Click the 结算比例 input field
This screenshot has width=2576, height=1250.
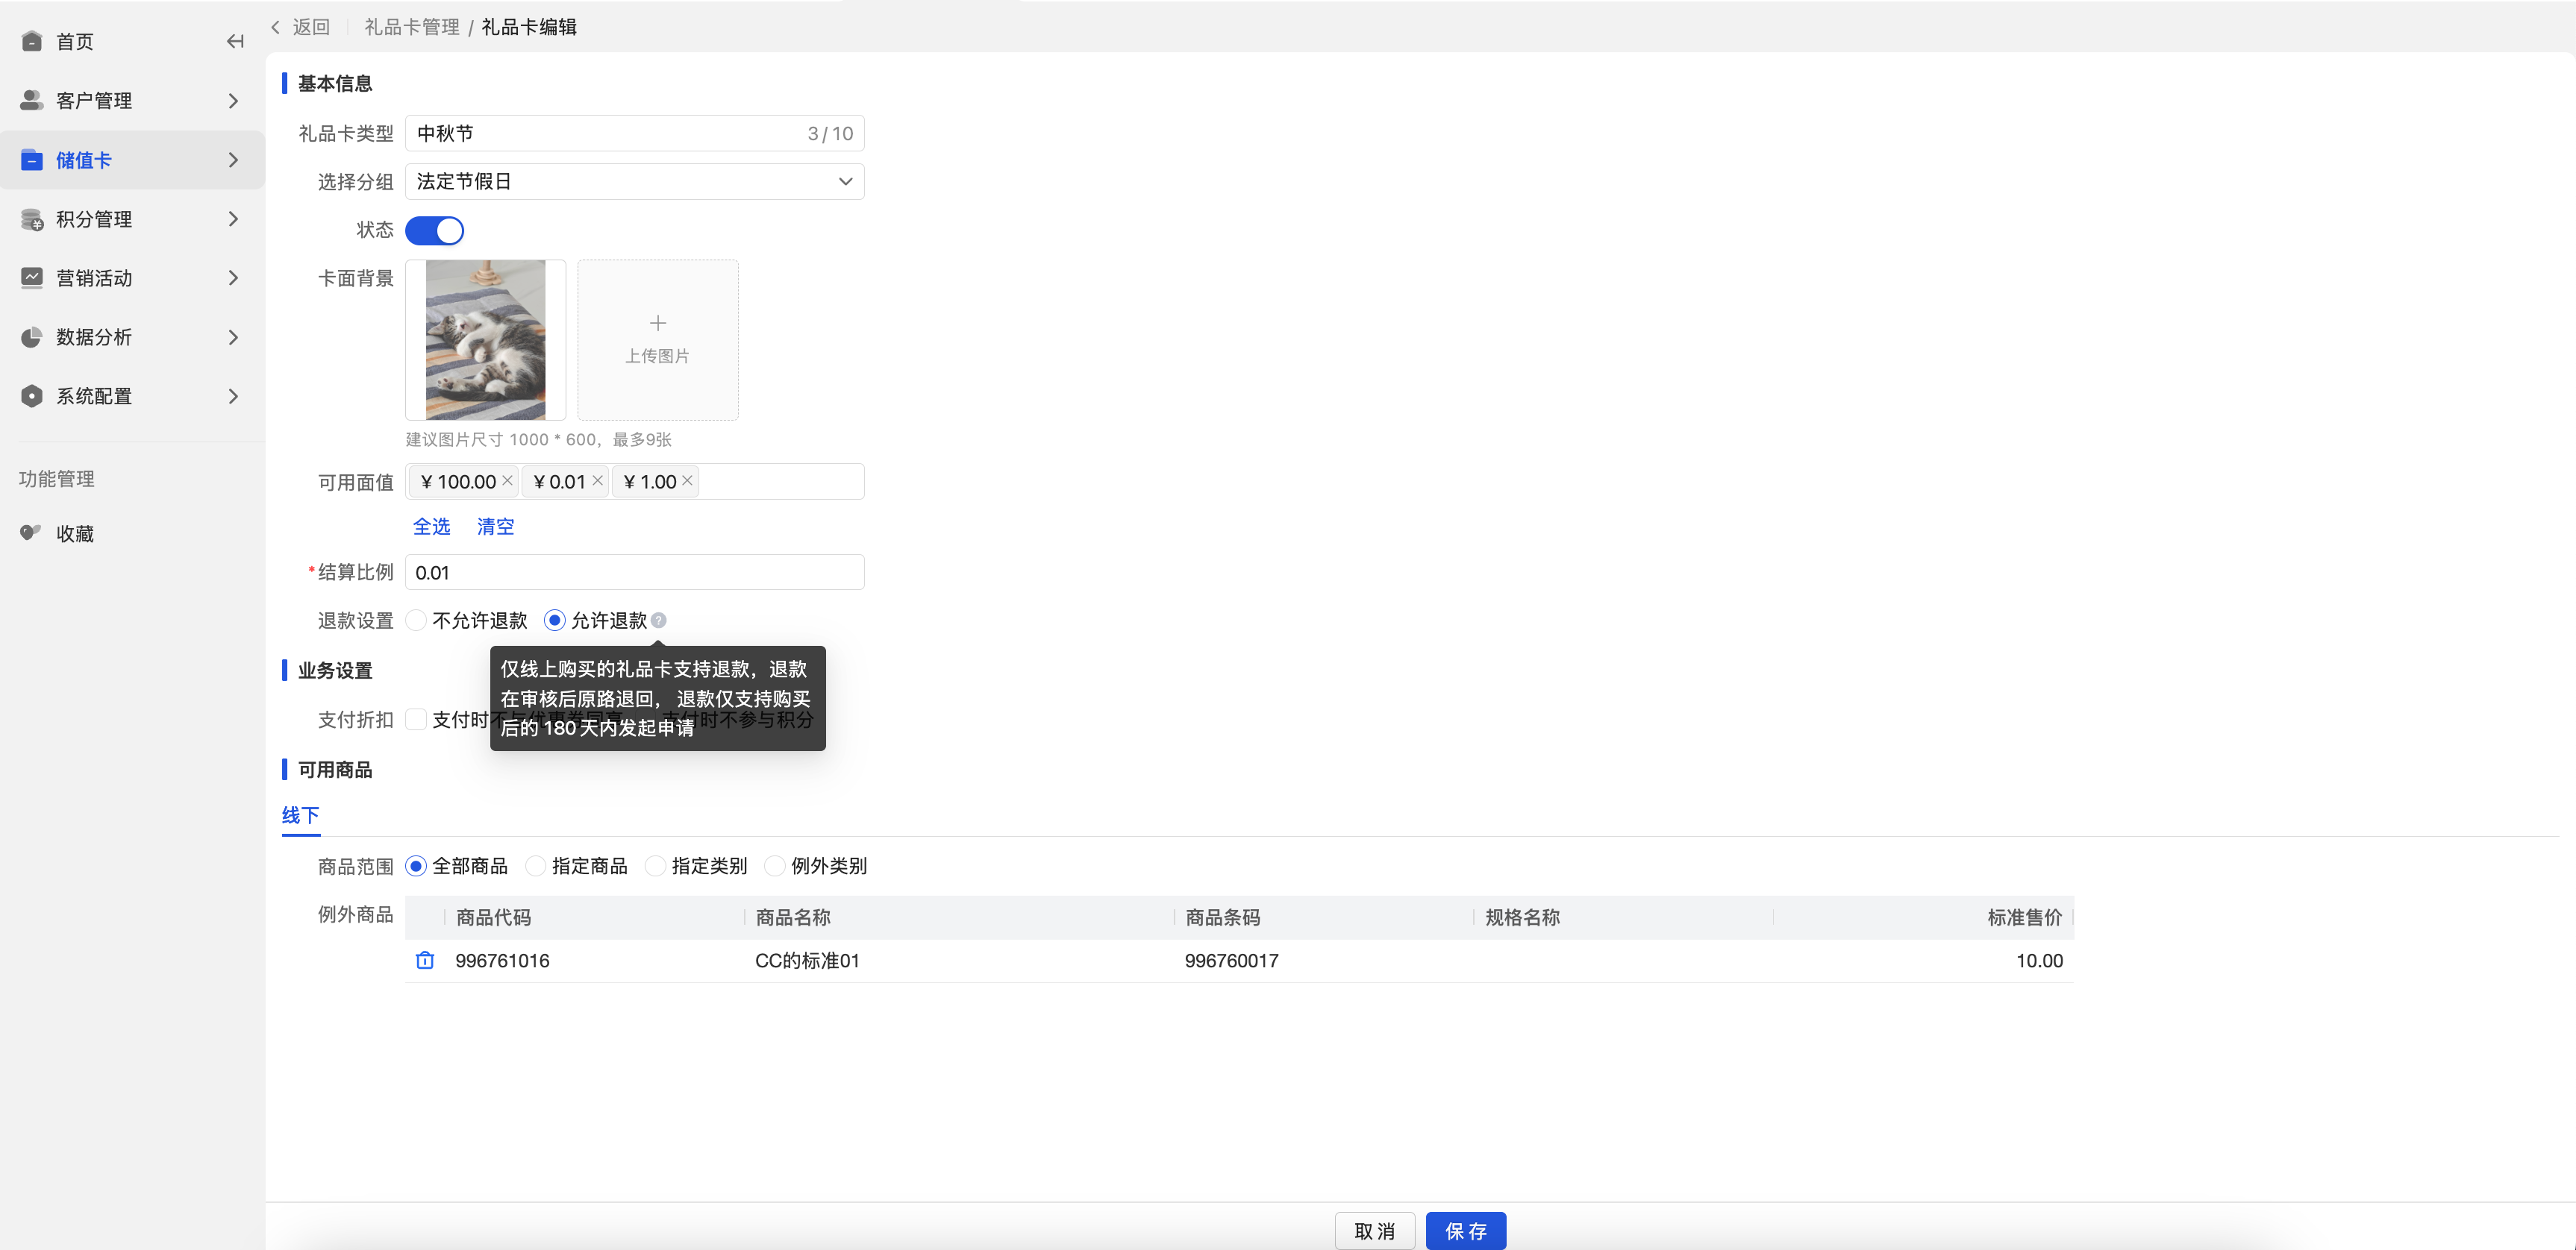[635, 573]
